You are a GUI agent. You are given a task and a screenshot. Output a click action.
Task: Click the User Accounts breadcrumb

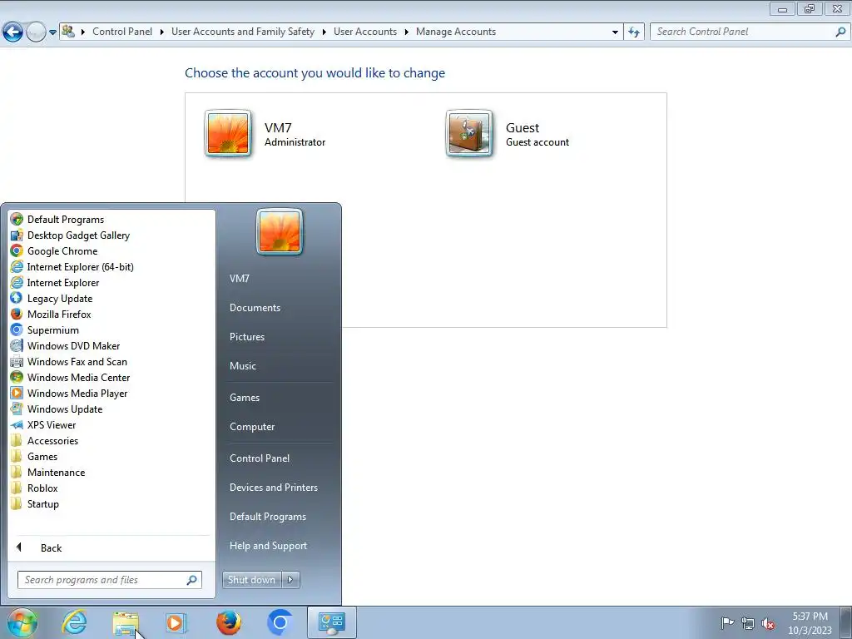tap(365, 32)
